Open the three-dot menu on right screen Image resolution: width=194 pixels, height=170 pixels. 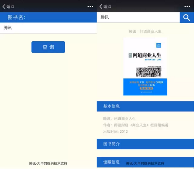tap(187, 6)
